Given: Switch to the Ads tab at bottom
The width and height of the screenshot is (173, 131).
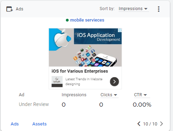Looking at the screenshot, I should [15, 124].
